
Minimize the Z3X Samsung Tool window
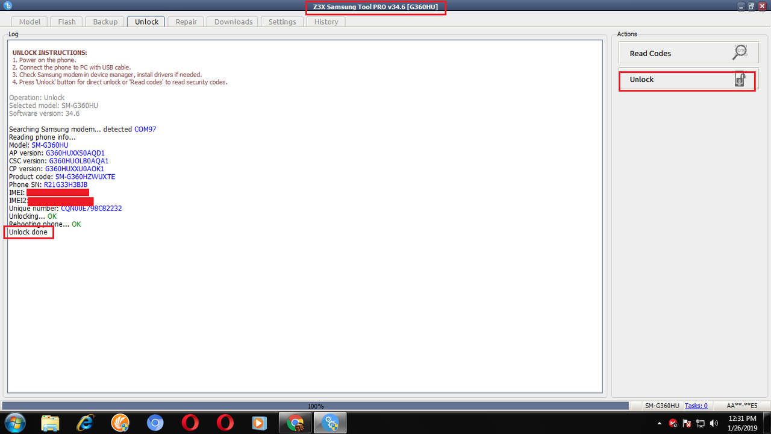pos(740,5)
